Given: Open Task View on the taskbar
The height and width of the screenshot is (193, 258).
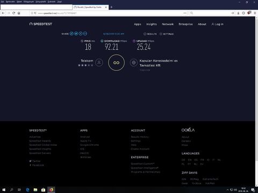Looking at the screenshot, I should click(19, 190).
